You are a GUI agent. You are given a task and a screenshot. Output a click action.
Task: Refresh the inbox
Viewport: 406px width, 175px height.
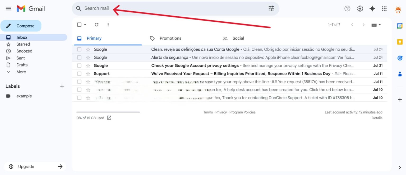pos(96,25)
